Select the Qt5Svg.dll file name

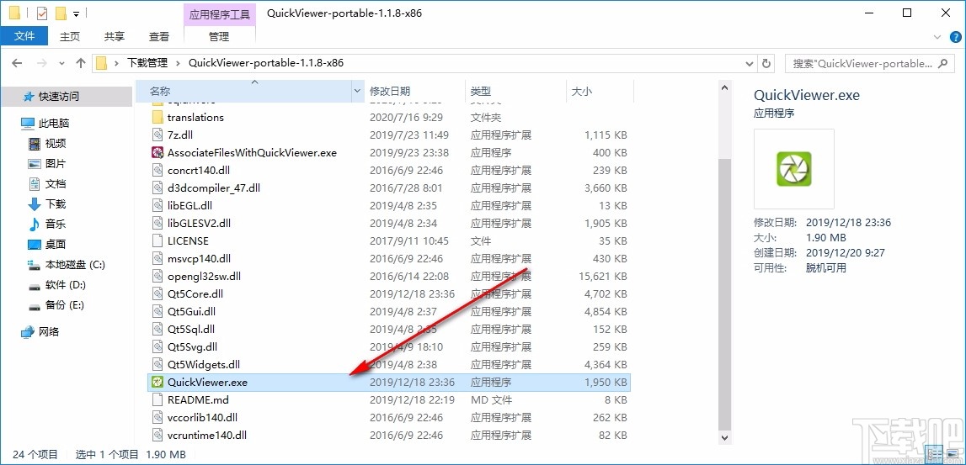pyautogui.click(x=192, y=347)
